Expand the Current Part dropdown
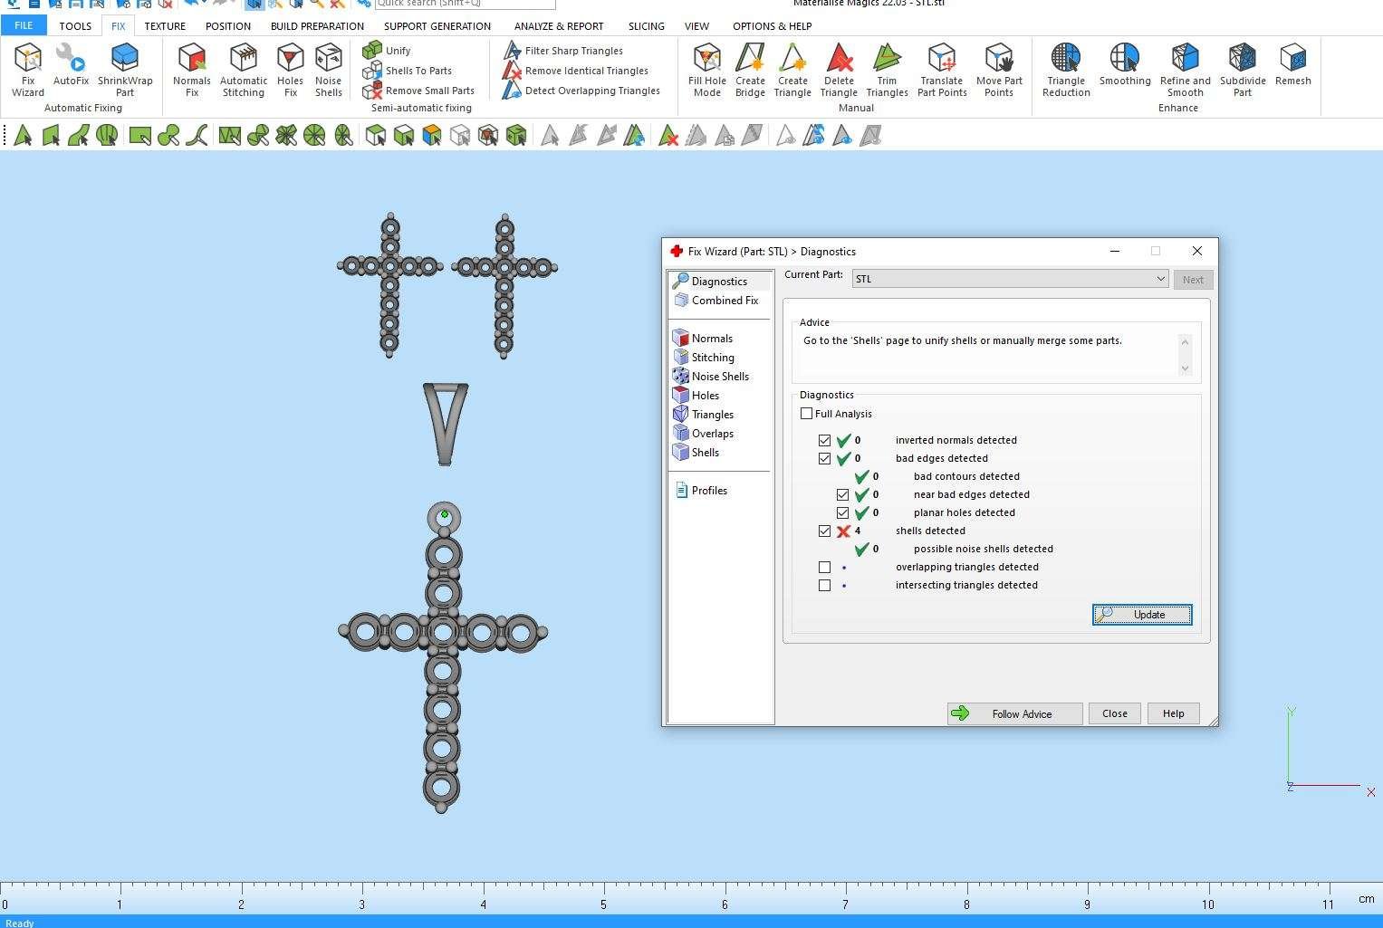 (x=1159, y=279)
